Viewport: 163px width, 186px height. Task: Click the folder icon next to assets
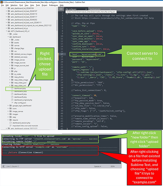(12, 42)
